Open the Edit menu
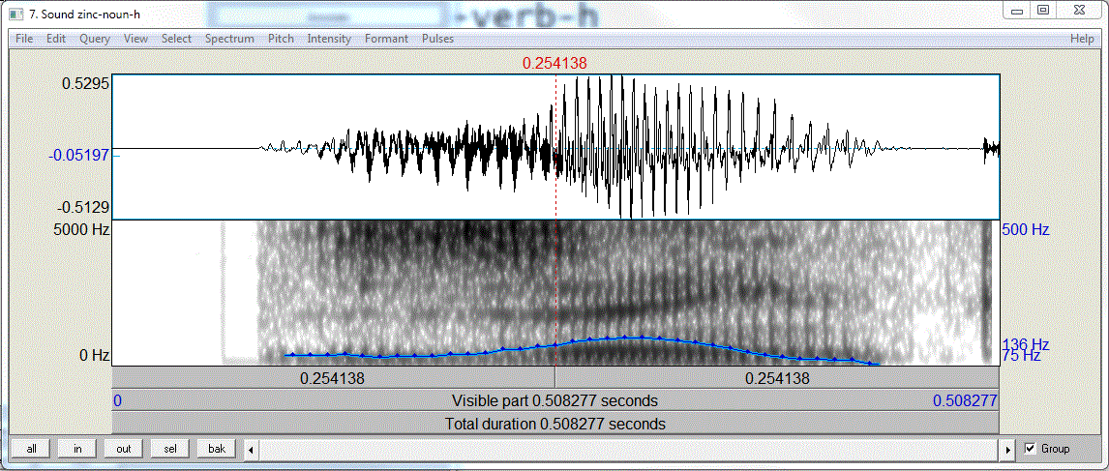This screenshot has width=1109, height=471. point(56,39)
